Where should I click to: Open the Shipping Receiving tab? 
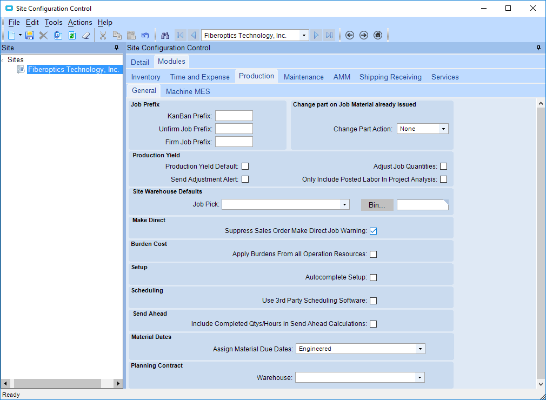tap(390, 77)
